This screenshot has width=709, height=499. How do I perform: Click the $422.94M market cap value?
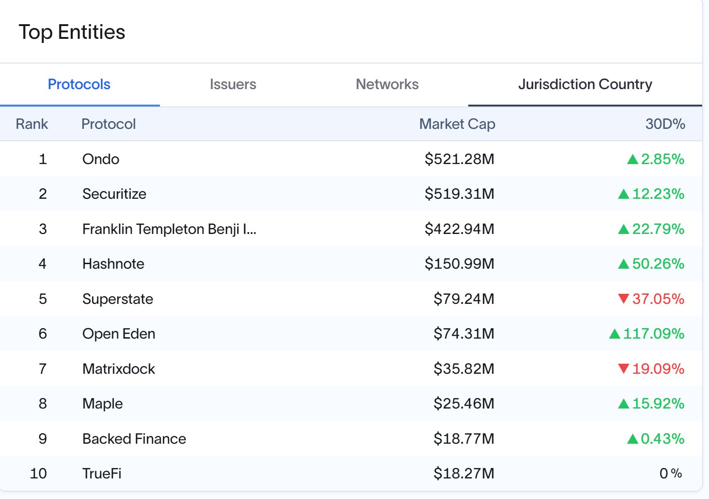[460, 229]
